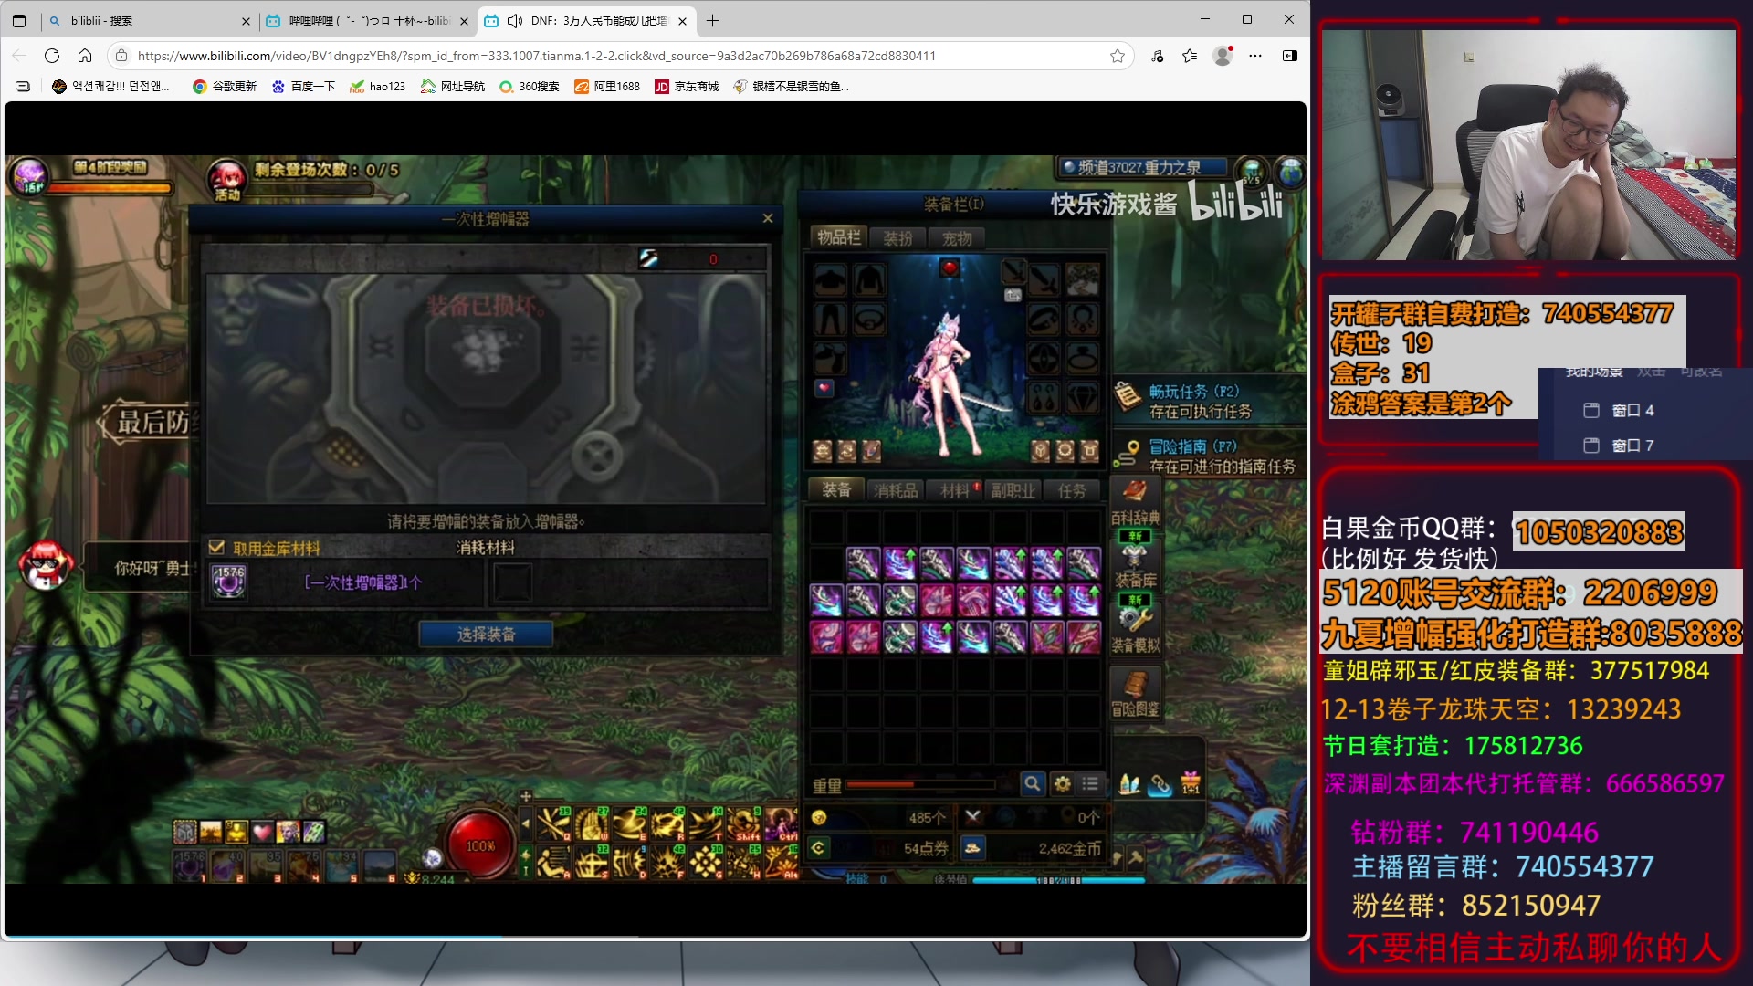This screenshot has height=986, width=1753.
Task: Open the 任务 inventory tab
Action: (1072, 490)
